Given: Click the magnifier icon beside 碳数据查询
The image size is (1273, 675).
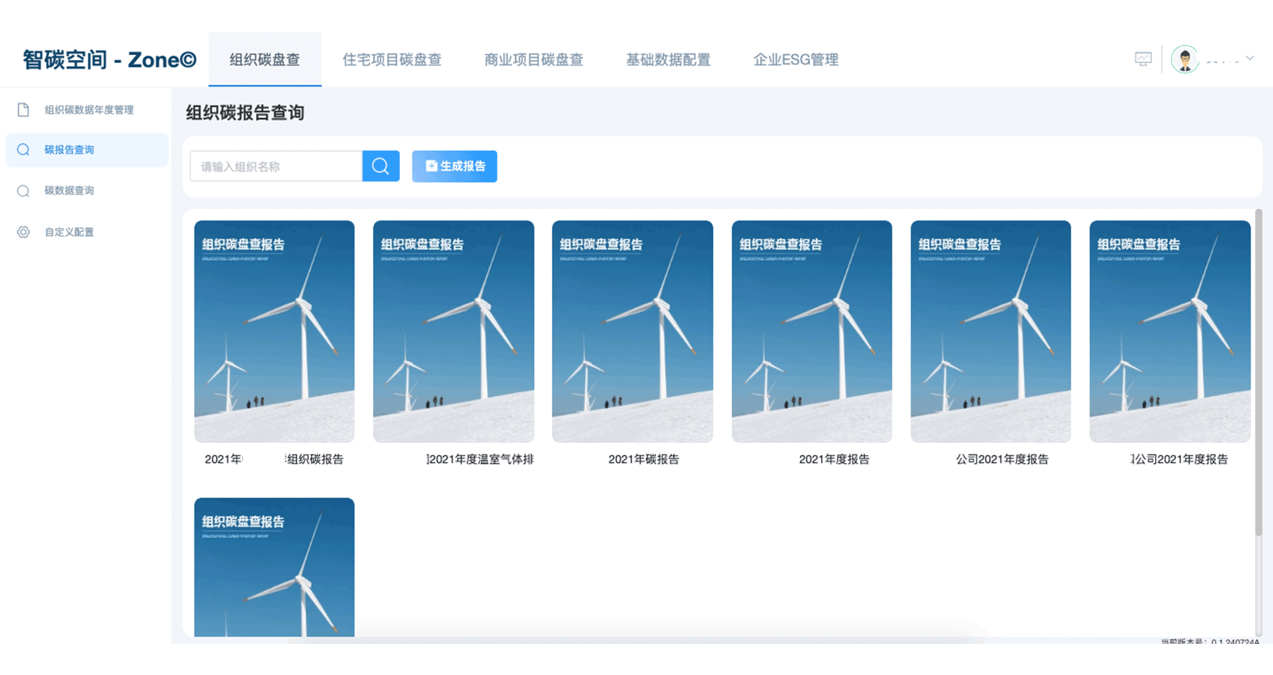Looking at the screenshot, I should [23, 191].
